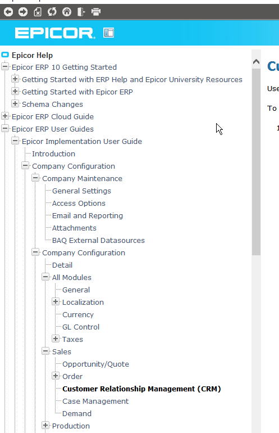Viewport: 279px width, 433px height.
Task: Select the Schema Changes topic
Action: [x=52, y=105]
